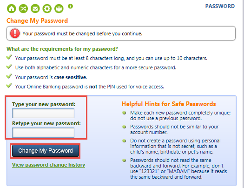
Task: Click the small green info icon
Action: click(70, 6)
